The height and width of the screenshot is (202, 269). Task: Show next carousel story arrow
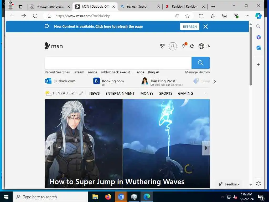(x=206, y=148)
